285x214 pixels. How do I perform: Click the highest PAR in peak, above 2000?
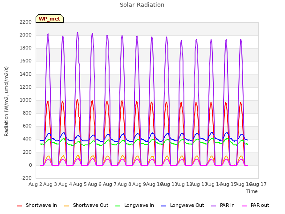pyautogui.click(x=77, y=33)
